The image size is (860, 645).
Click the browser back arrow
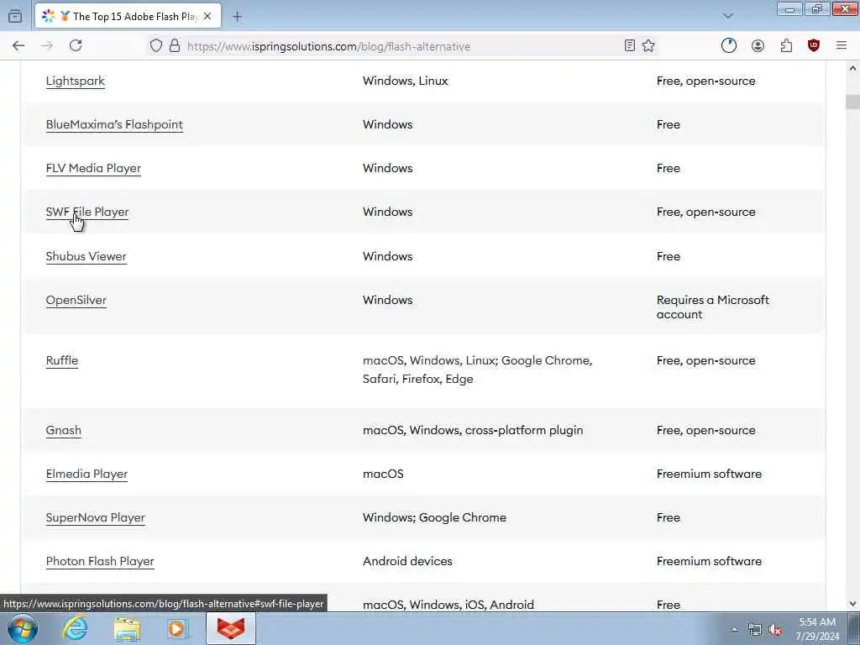click(x=18, y=46)
